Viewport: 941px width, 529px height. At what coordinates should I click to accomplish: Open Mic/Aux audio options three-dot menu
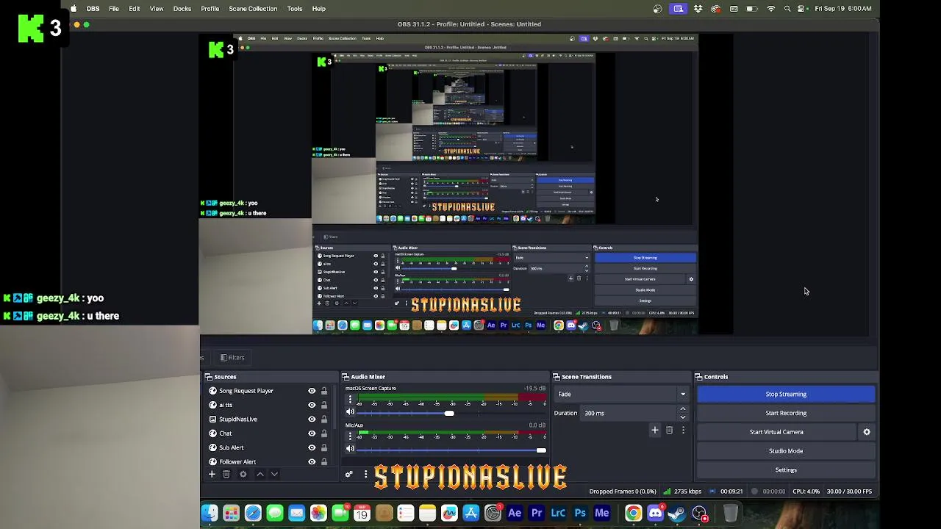[x=350, y=436]
